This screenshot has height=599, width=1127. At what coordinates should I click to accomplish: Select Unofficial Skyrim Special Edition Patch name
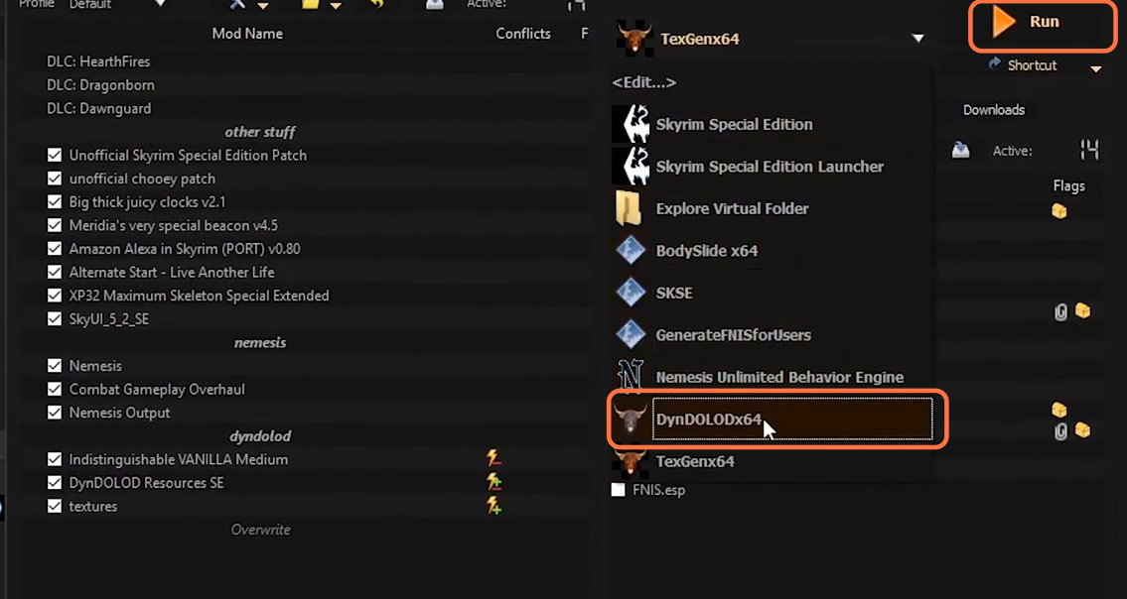tap(188, 155)
